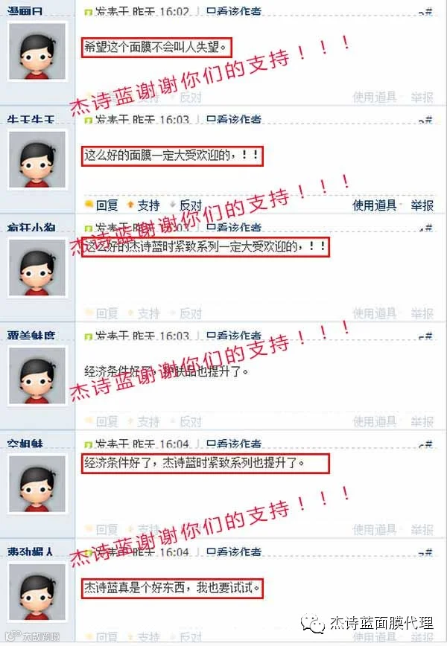
Task: Click the 回复 speech-bubble icon under 这么好的面膜 comment
Action: pyautogui.click(x=88, y=205)
